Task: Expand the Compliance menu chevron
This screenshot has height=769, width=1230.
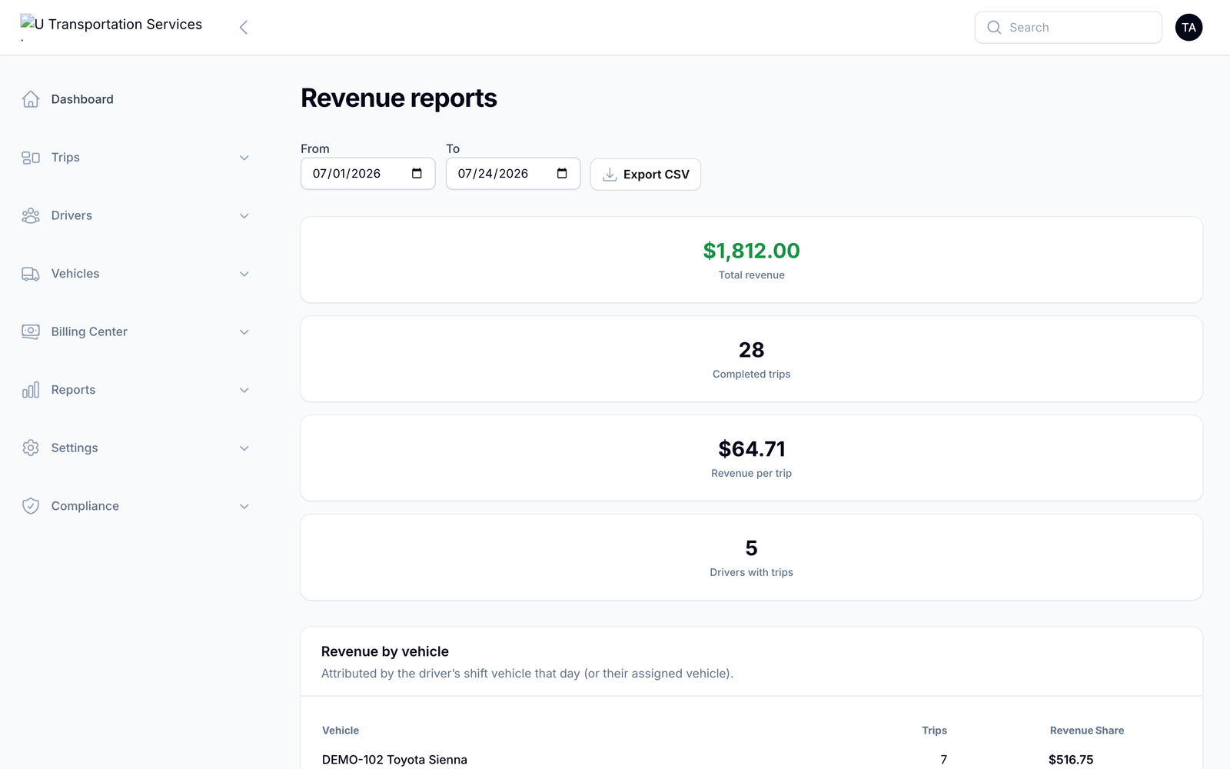Action: coord(244,506)
